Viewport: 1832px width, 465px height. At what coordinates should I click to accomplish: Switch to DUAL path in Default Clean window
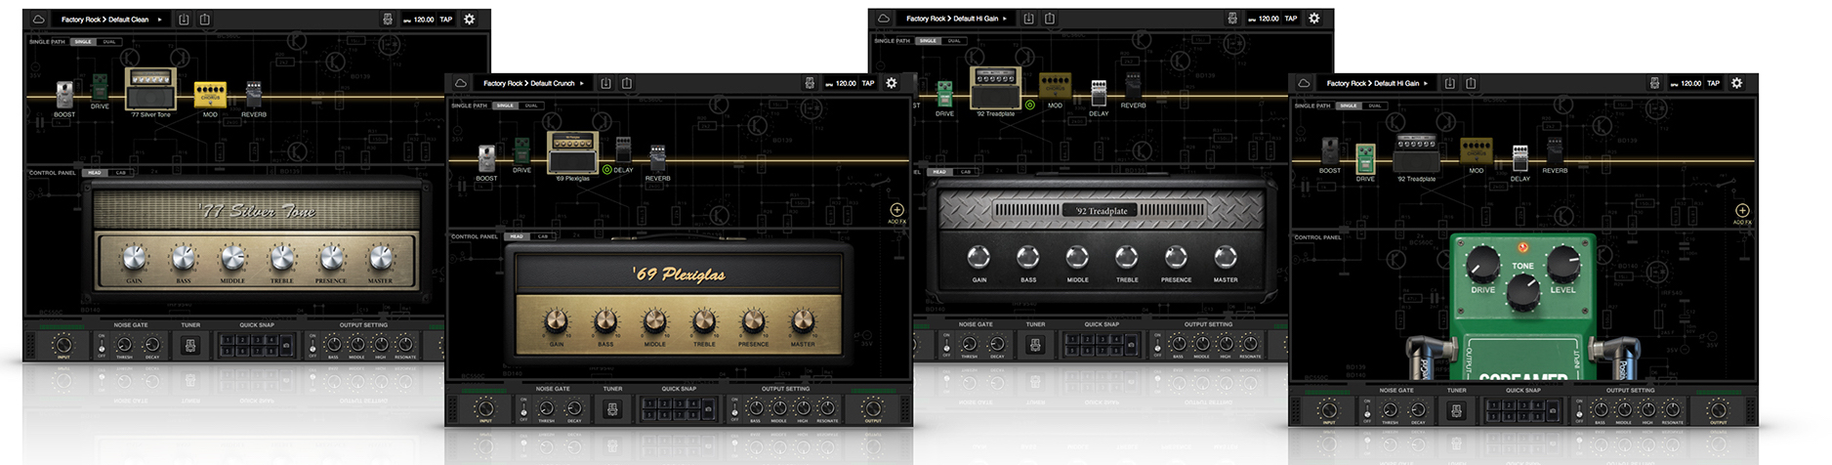coord(109,42)
